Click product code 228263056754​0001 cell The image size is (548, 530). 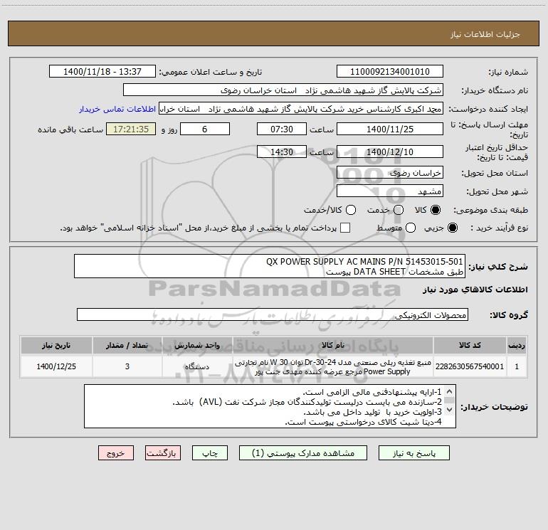(x=470, y=366)
